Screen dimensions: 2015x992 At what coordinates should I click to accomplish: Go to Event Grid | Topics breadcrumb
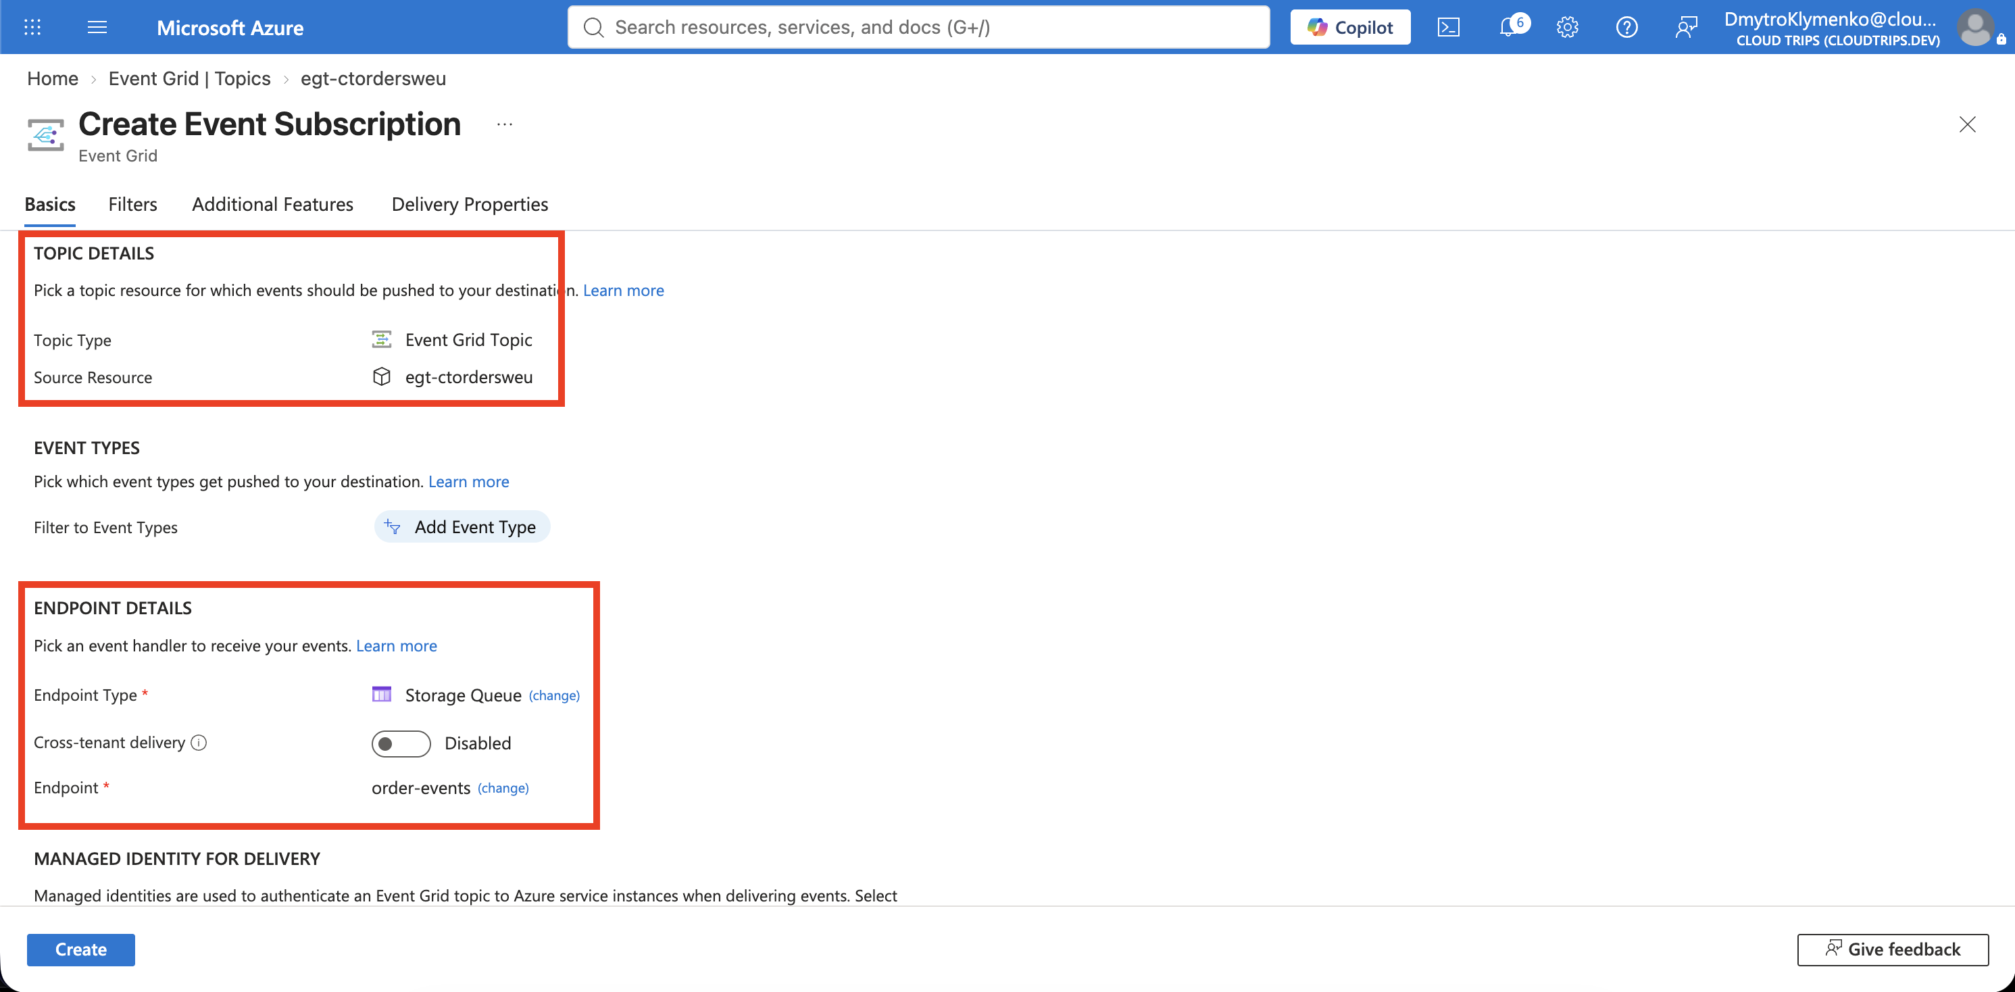click(189, 78)
